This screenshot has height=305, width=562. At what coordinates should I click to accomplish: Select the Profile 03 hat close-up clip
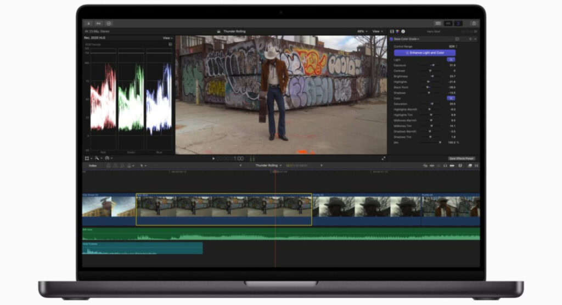(x=367, y=210)
